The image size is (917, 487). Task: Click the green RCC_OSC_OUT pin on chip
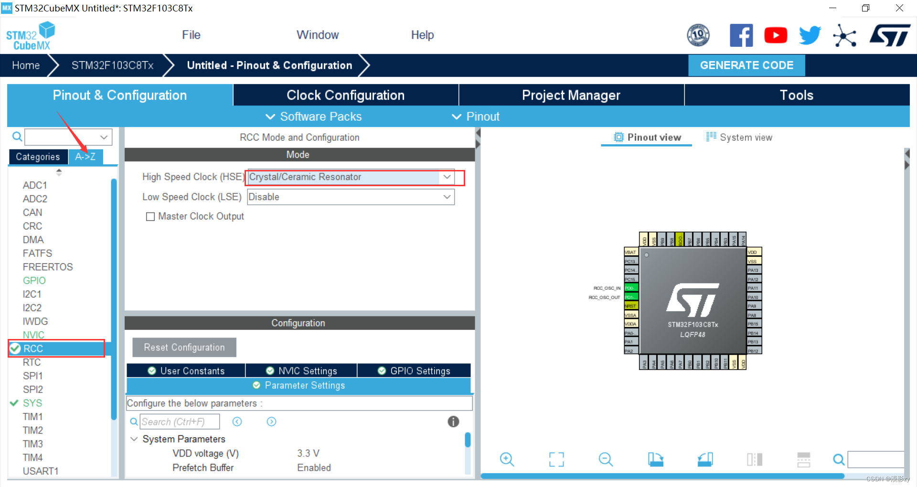[631, 297]
